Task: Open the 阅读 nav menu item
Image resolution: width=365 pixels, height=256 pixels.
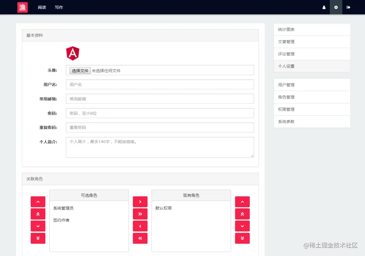Action: pyautogui.click(x=42, y=7)
